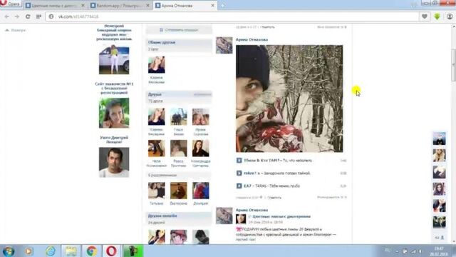The height and width of the screenshot is (257, 456).
Task: Open Дмитрий's avatar thumbnail
Action: [201, 191]
